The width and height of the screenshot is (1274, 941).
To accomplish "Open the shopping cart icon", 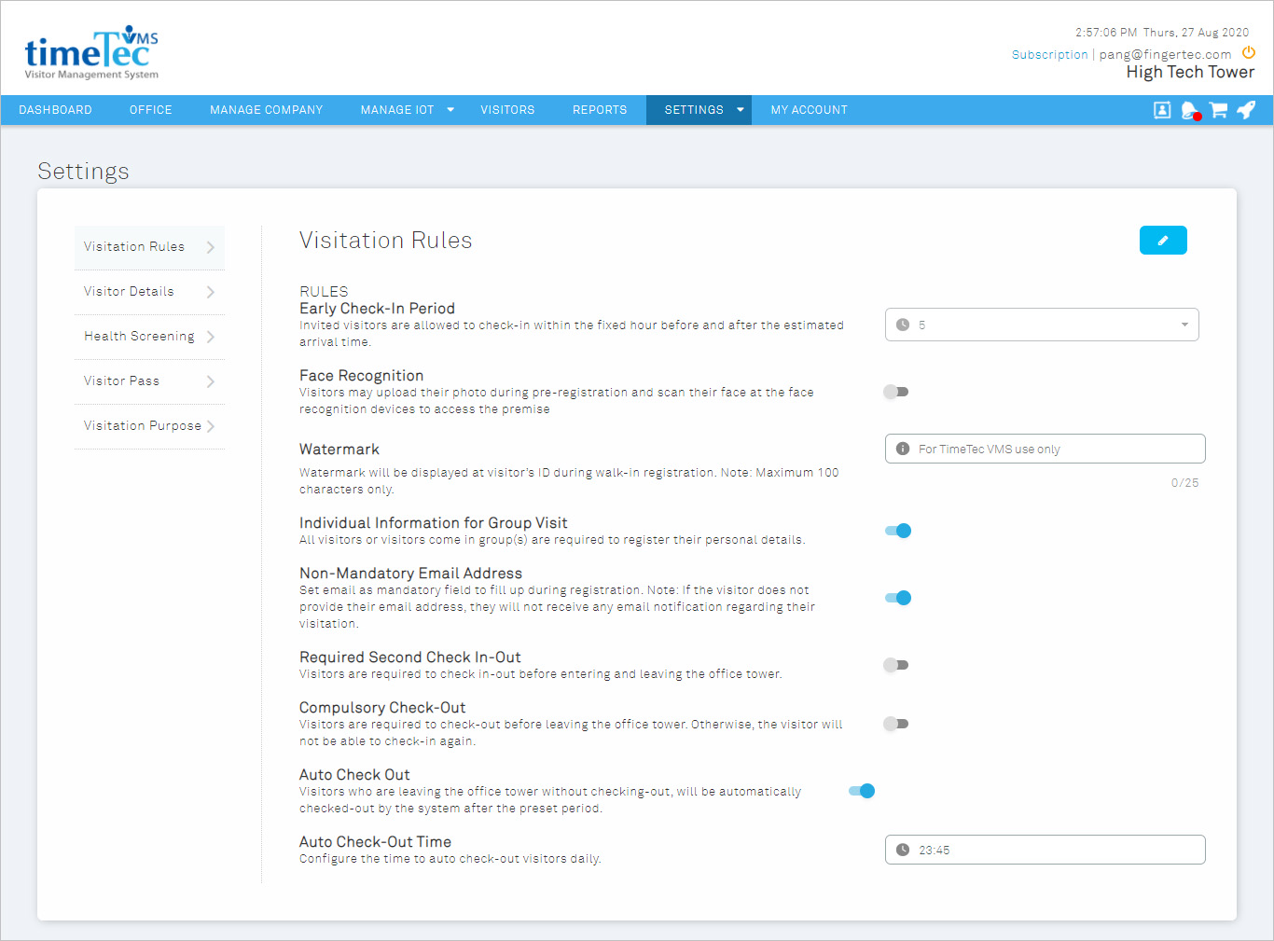I will click(x=1218, y=110).
